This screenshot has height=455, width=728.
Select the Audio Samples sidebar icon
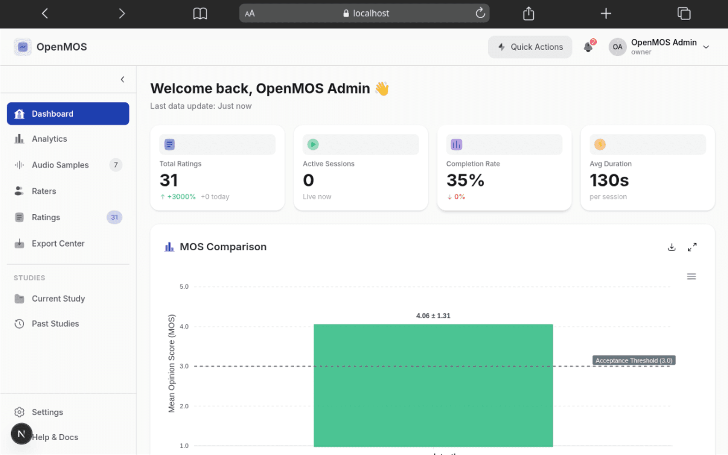(x=19, y=165)
